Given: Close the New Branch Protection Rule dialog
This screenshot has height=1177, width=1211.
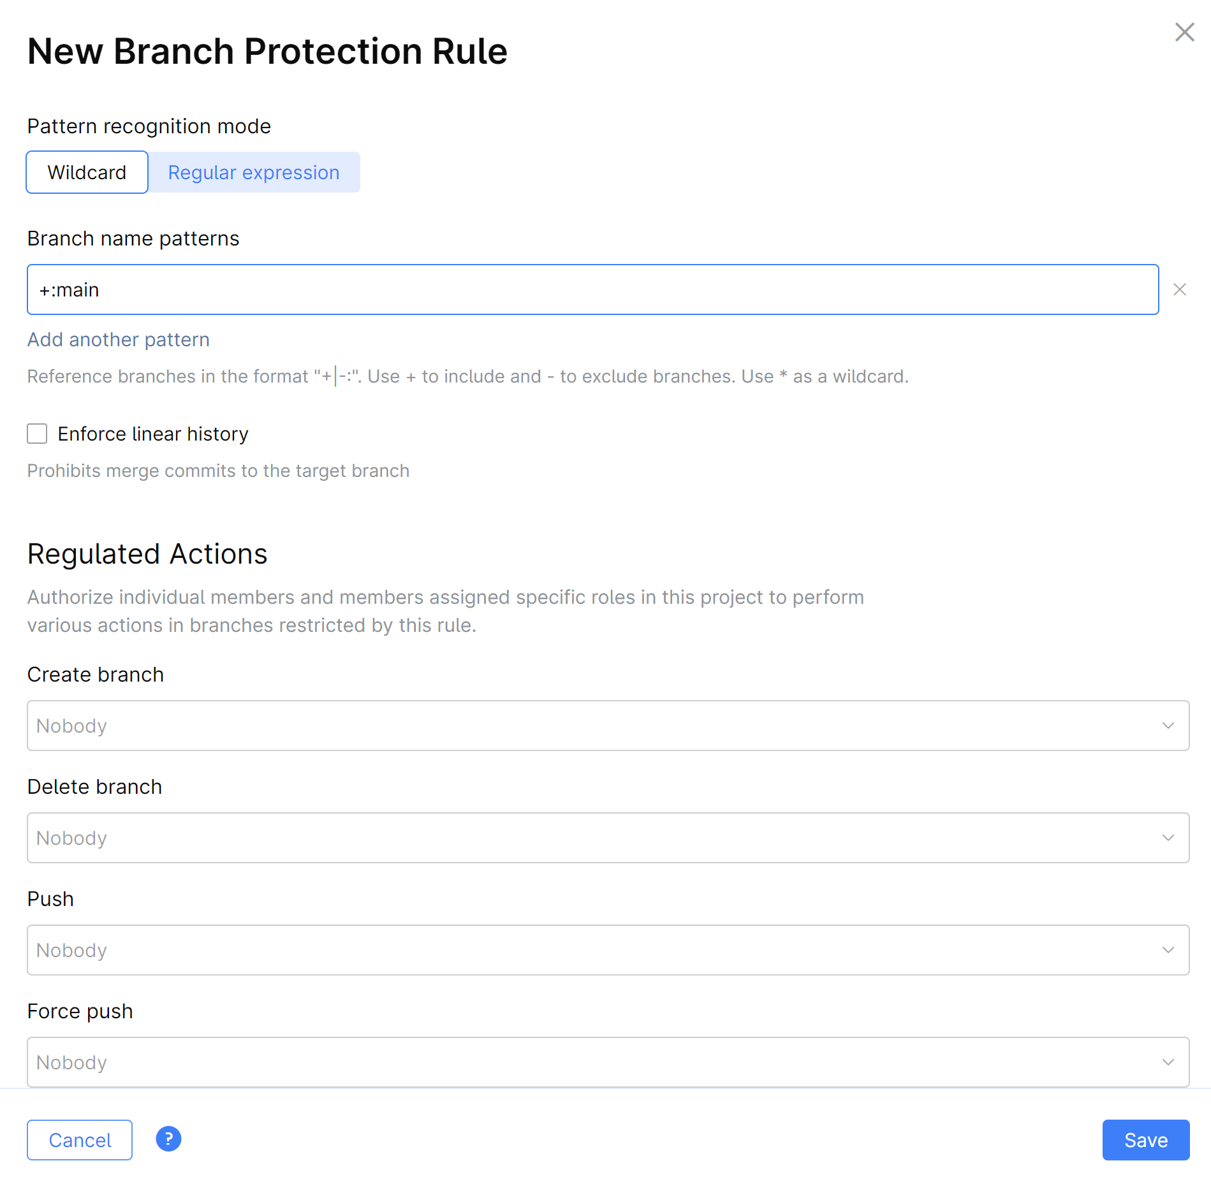Looking at the screenshot, I should pyautogui.click(x=1184, y=32).
